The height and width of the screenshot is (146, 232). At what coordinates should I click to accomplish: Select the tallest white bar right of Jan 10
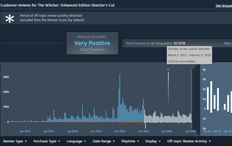[211, 95]
